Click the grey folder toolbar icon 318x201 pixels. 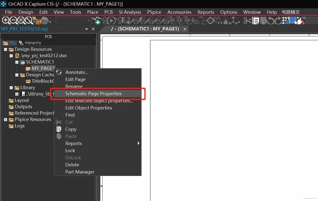point(44,21)
